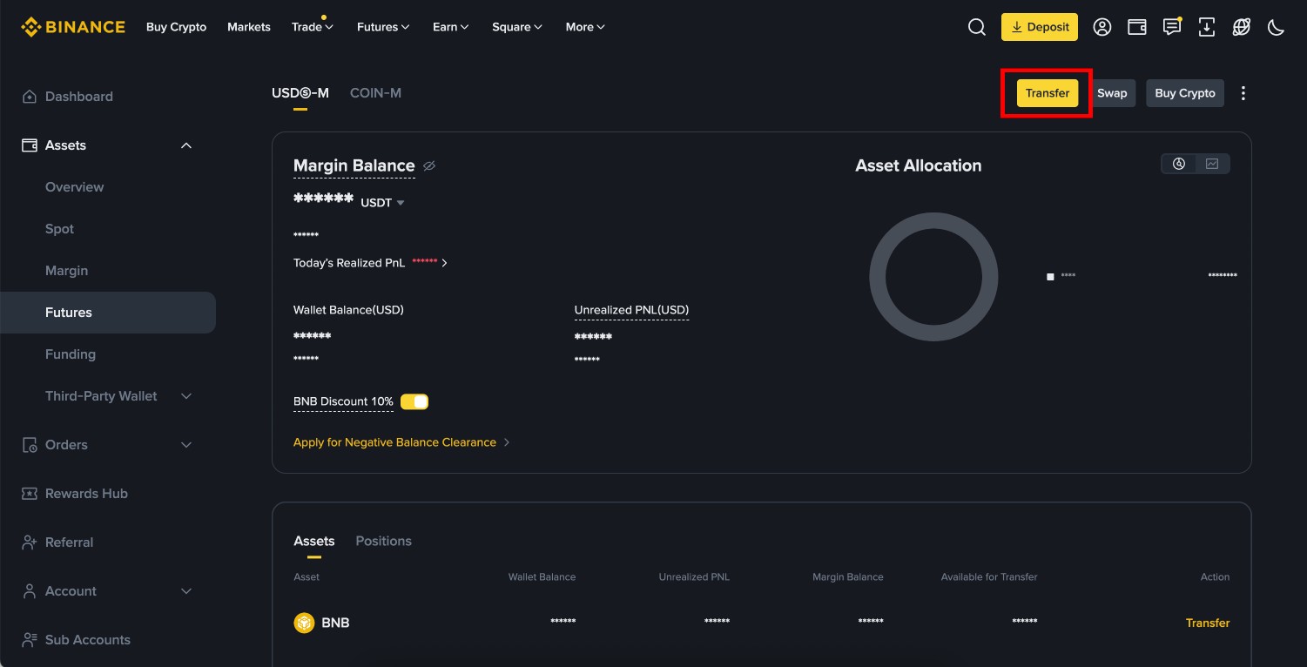Expand the Orders section chevron
The height and width of the screenshot is (667, 1307).
click(185, 445)
